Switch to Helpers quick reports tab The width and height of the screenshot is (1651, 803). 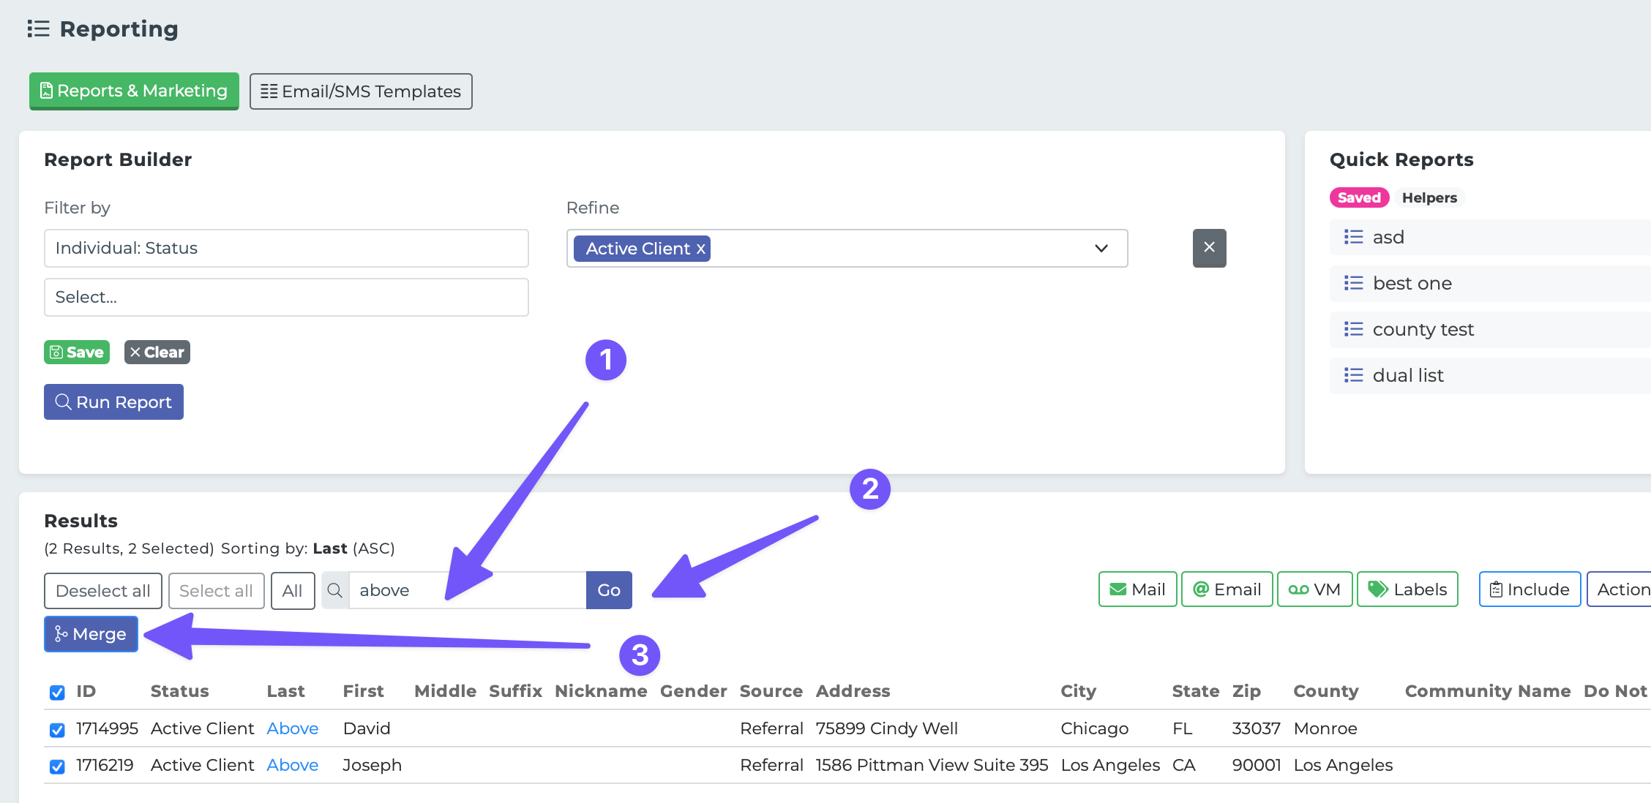point(1429,197)
